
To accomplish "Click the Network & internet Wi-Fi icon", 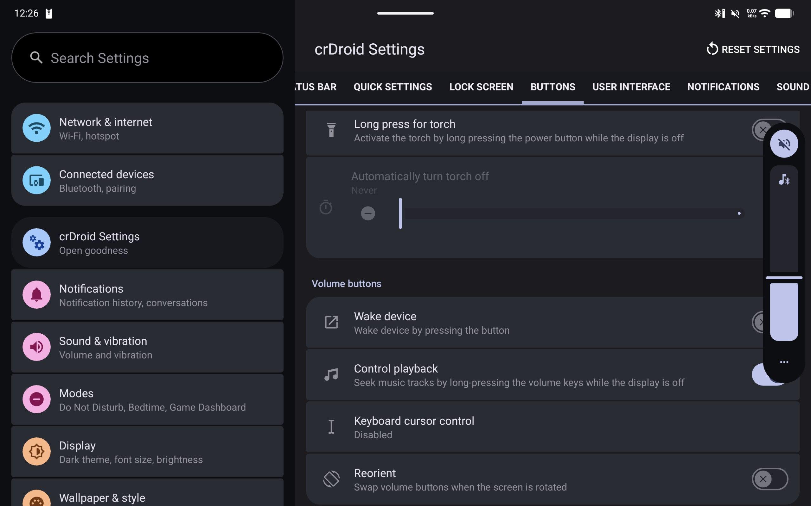I will (x=36, y=128).
